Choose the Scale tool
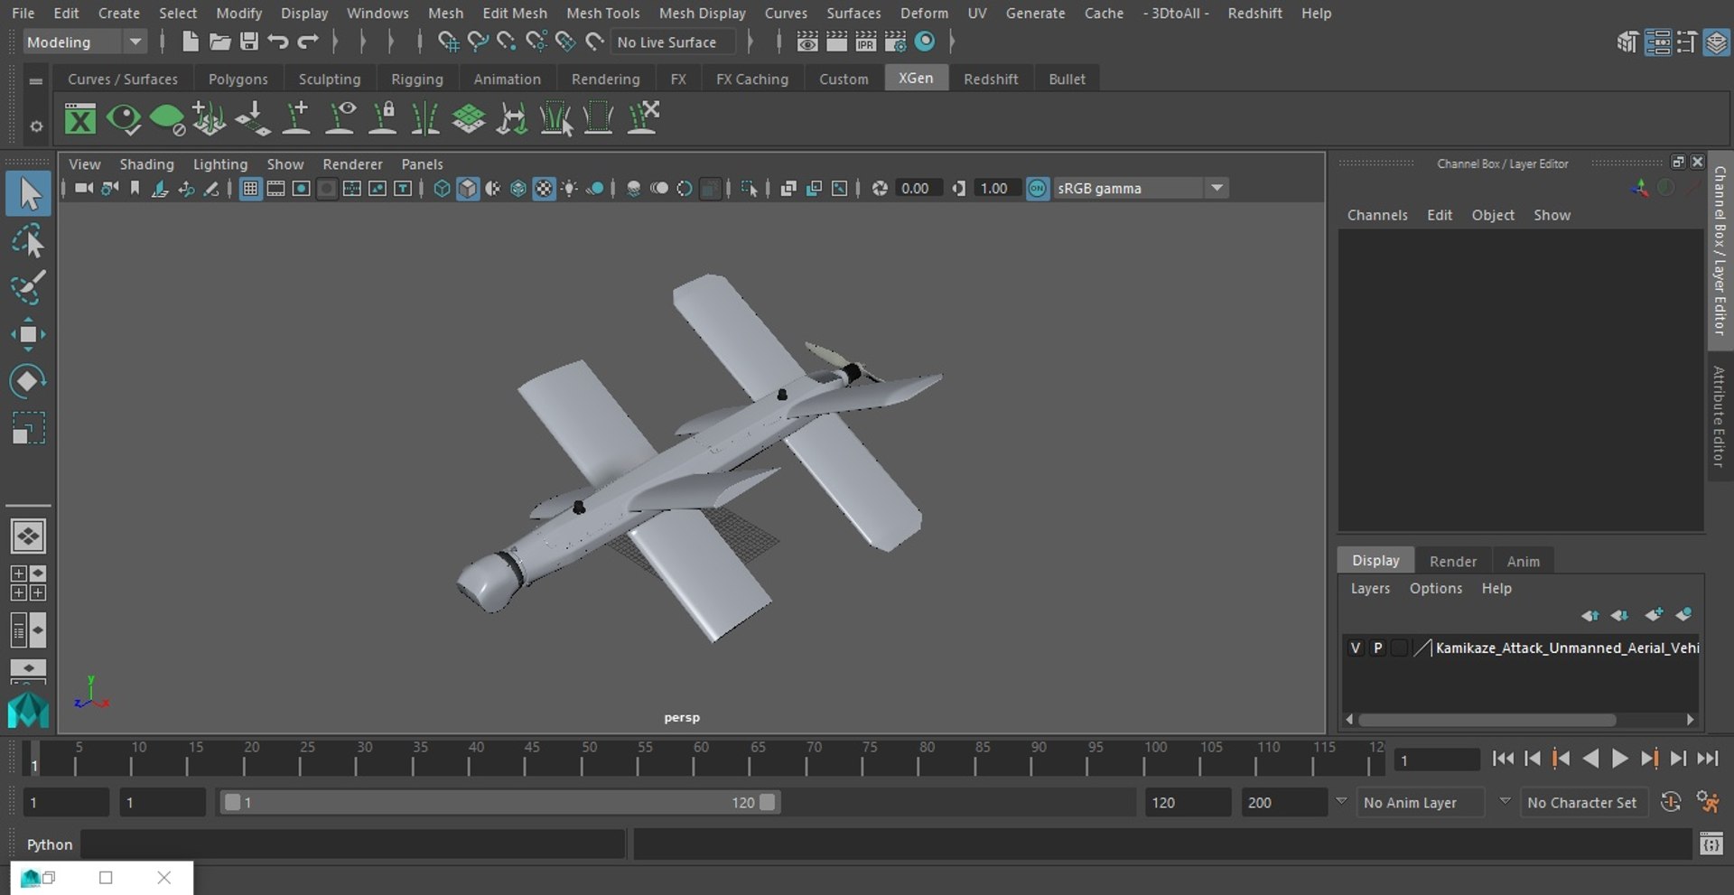 [28, 428]
